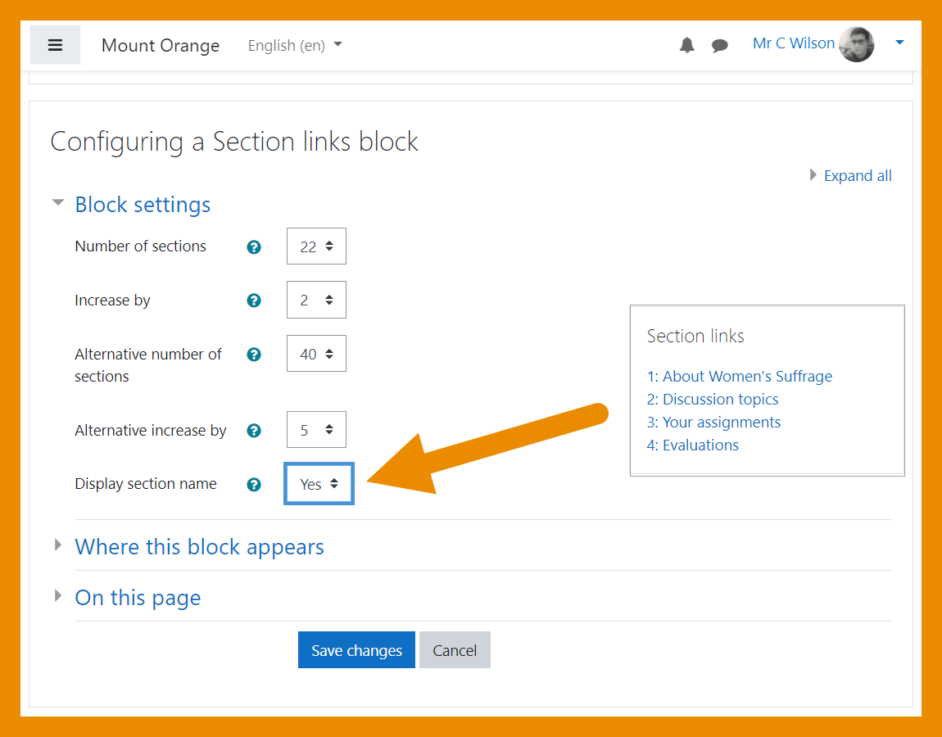Screen dimensions: 942x737
Task: Open the Number of sections dropdown
Action: [x=316, y=246]
